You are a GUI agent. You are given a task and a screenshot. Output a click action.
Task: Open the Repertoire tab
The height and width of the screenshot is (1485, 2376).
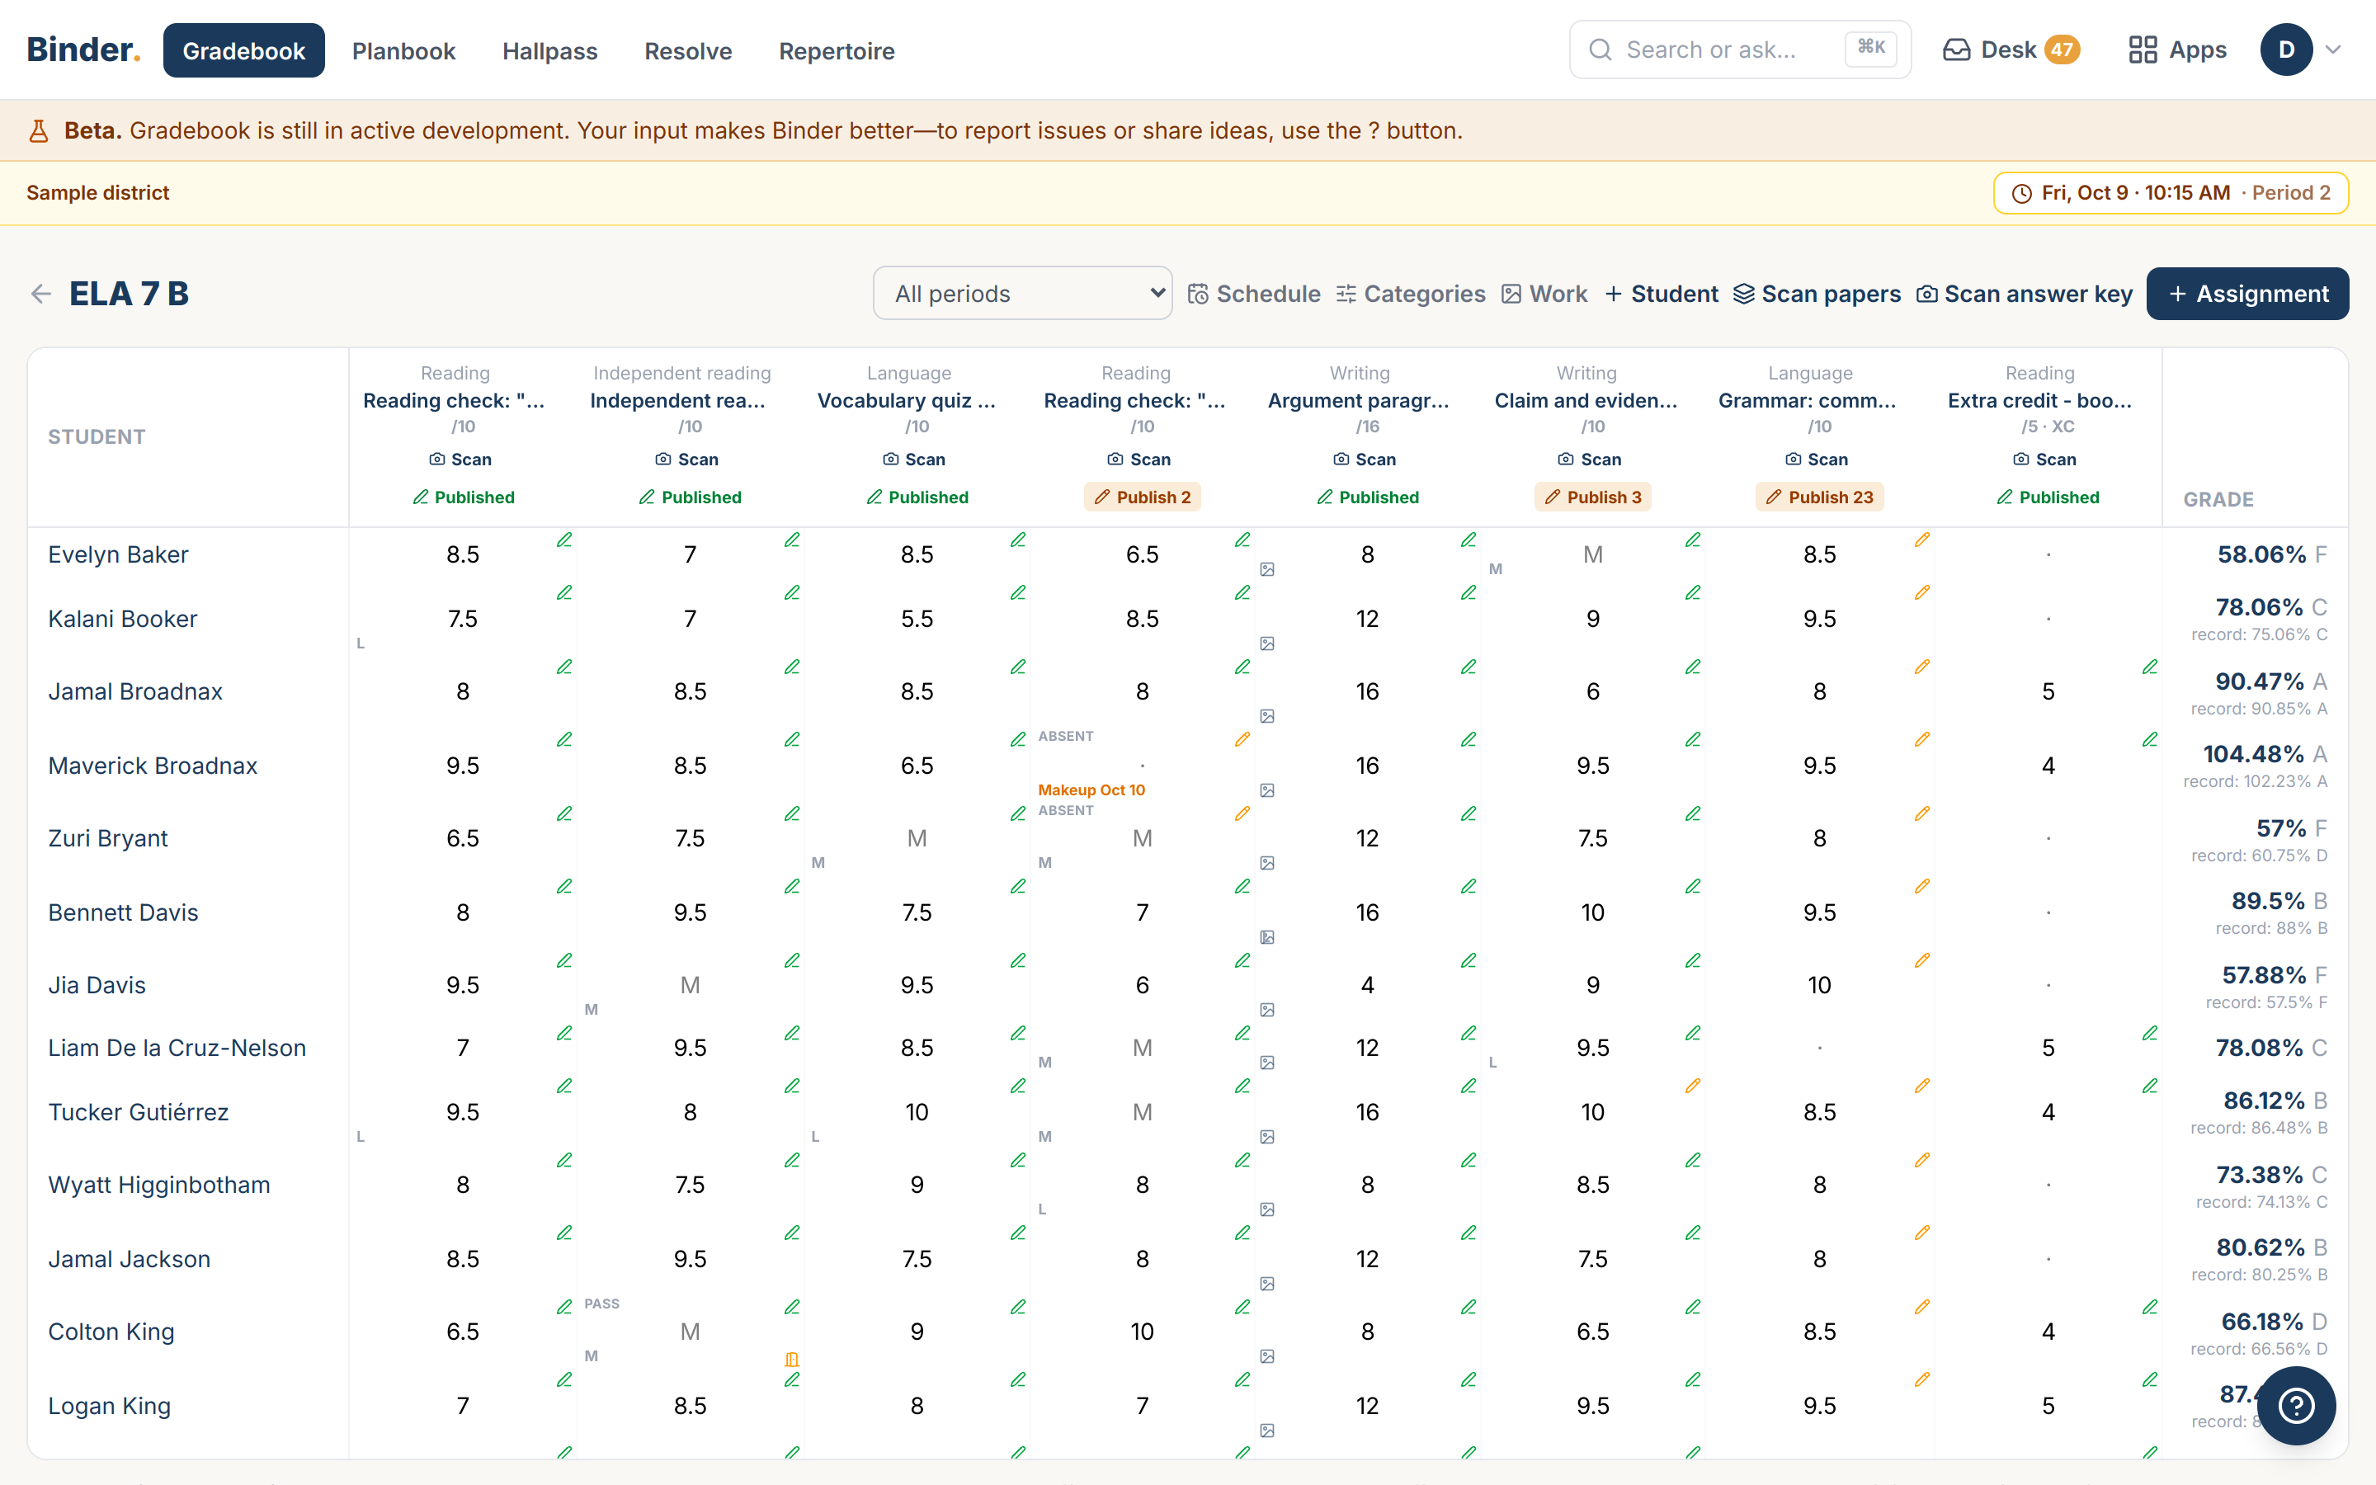837,50
